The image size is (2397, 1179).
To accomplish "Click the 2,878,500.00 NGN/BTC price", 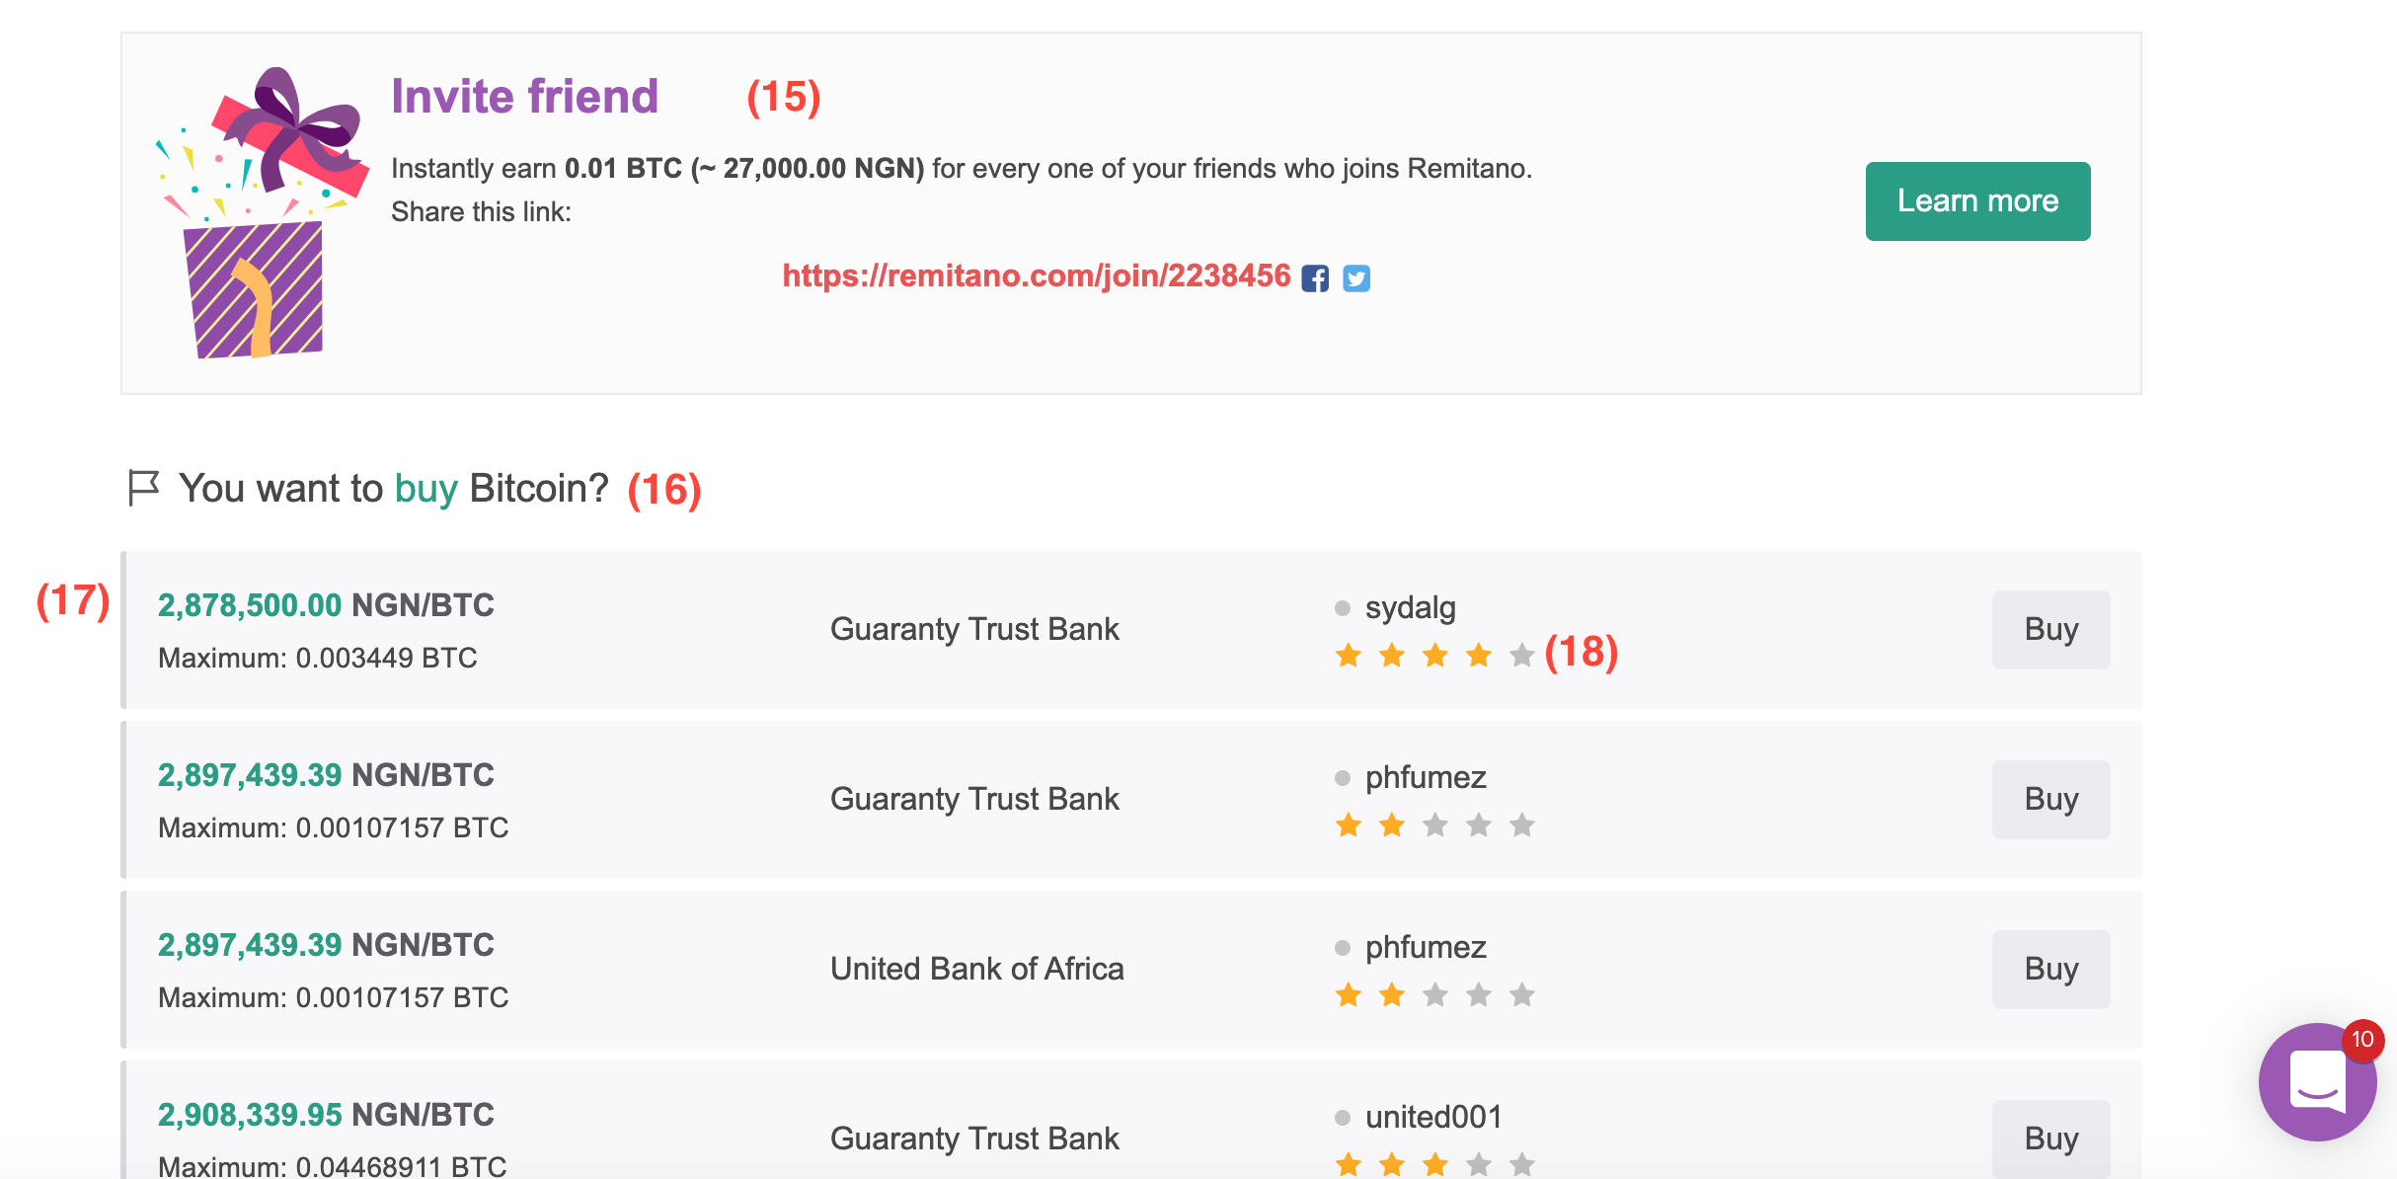I will (x=326, y=605).
